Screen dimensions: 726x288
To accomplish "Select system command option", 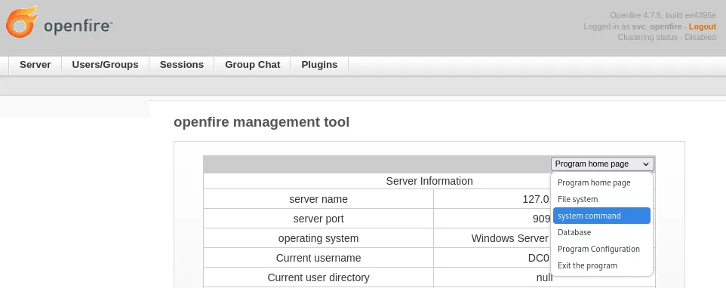I will (x=601, y=216).
